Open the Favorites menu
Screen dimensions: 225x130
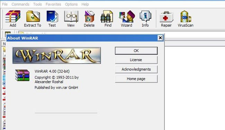tap(53, 4)
